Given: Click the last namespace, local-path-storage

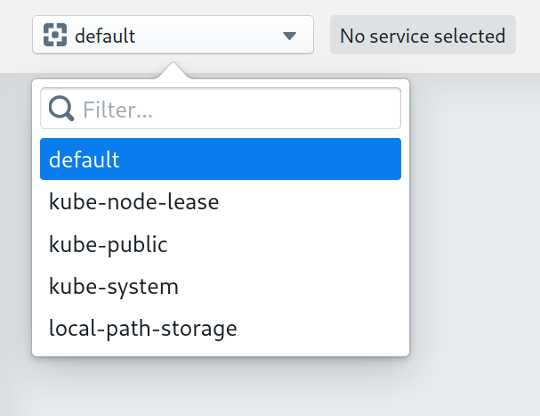Looking at the screenshot, I should tap(143, 329).
